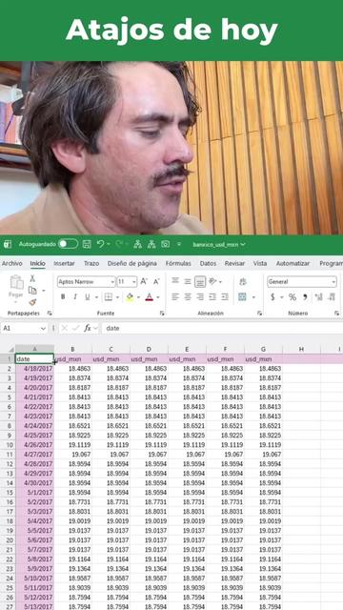This screenshot has height=610, width=343.
Task: Click the Align Right icon
Action: 200,296
